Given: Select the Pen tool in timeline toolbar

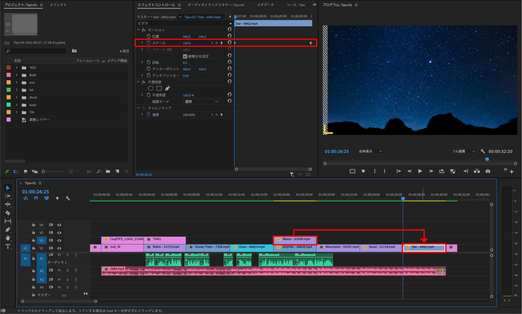Looking at the screenshot, I should (x=8, y=230).
